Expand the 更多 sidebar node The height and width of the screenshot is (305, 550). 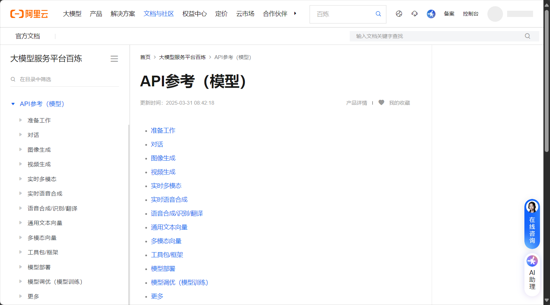click(20, 296)
